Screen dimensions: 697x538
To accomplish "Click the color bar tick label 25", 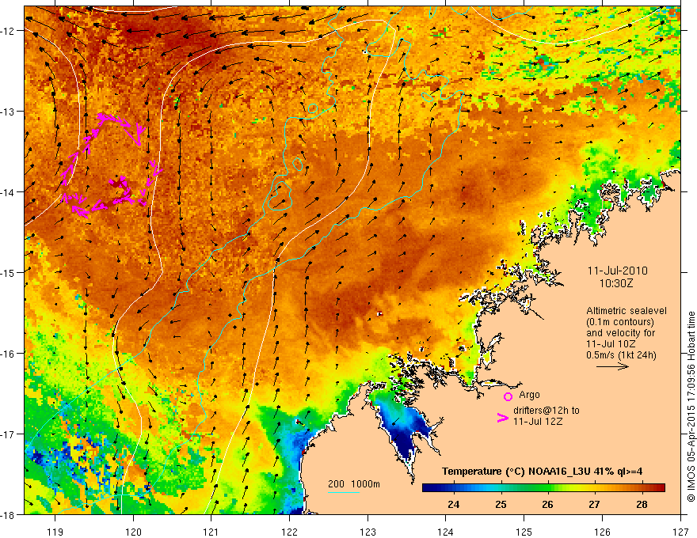I will [501, 504].
